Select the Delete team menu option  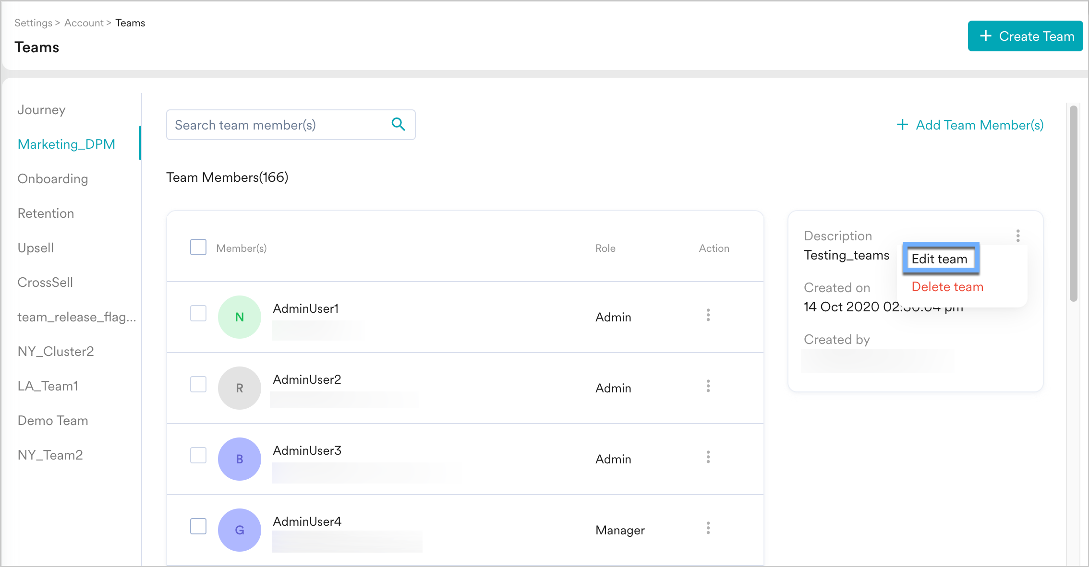click(946, 286)
